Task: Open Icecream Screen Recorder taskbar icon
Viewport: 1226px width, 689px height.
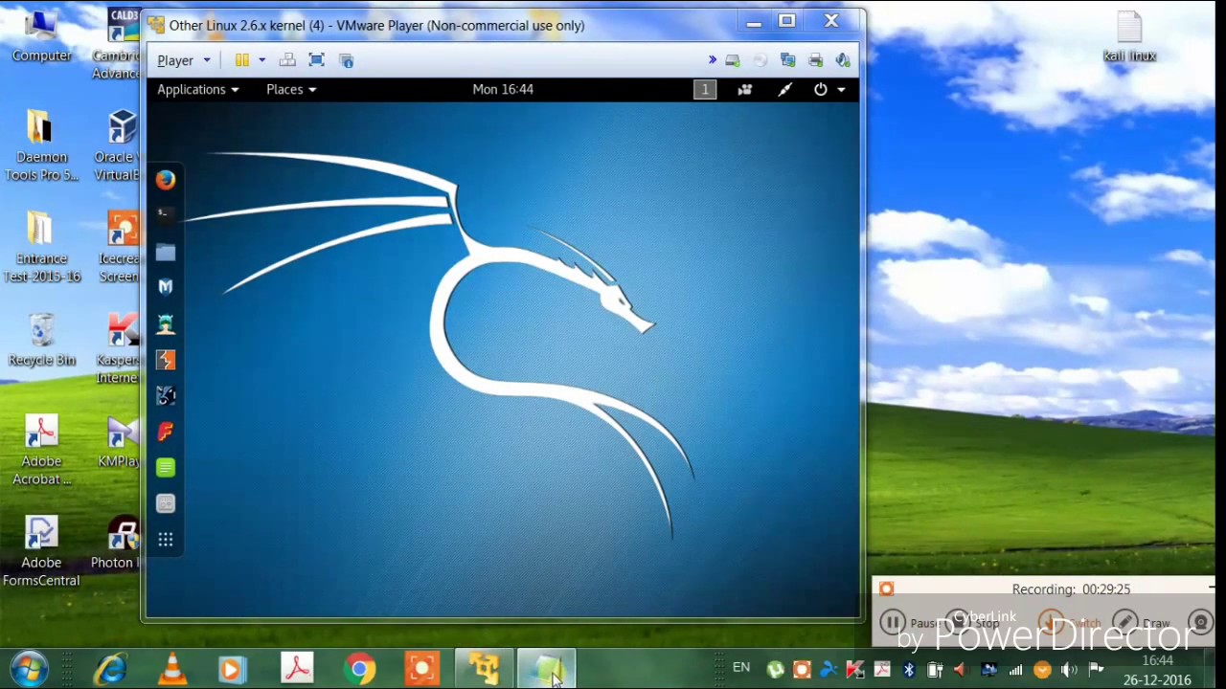Action: pos(421,668)
